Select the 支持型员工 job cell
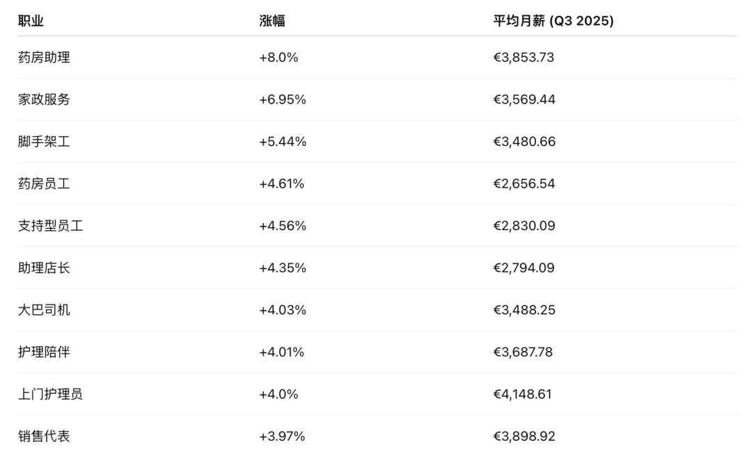The width and height of the screenshot is (751, 465). pyautogui.click(x=50, y=226)
